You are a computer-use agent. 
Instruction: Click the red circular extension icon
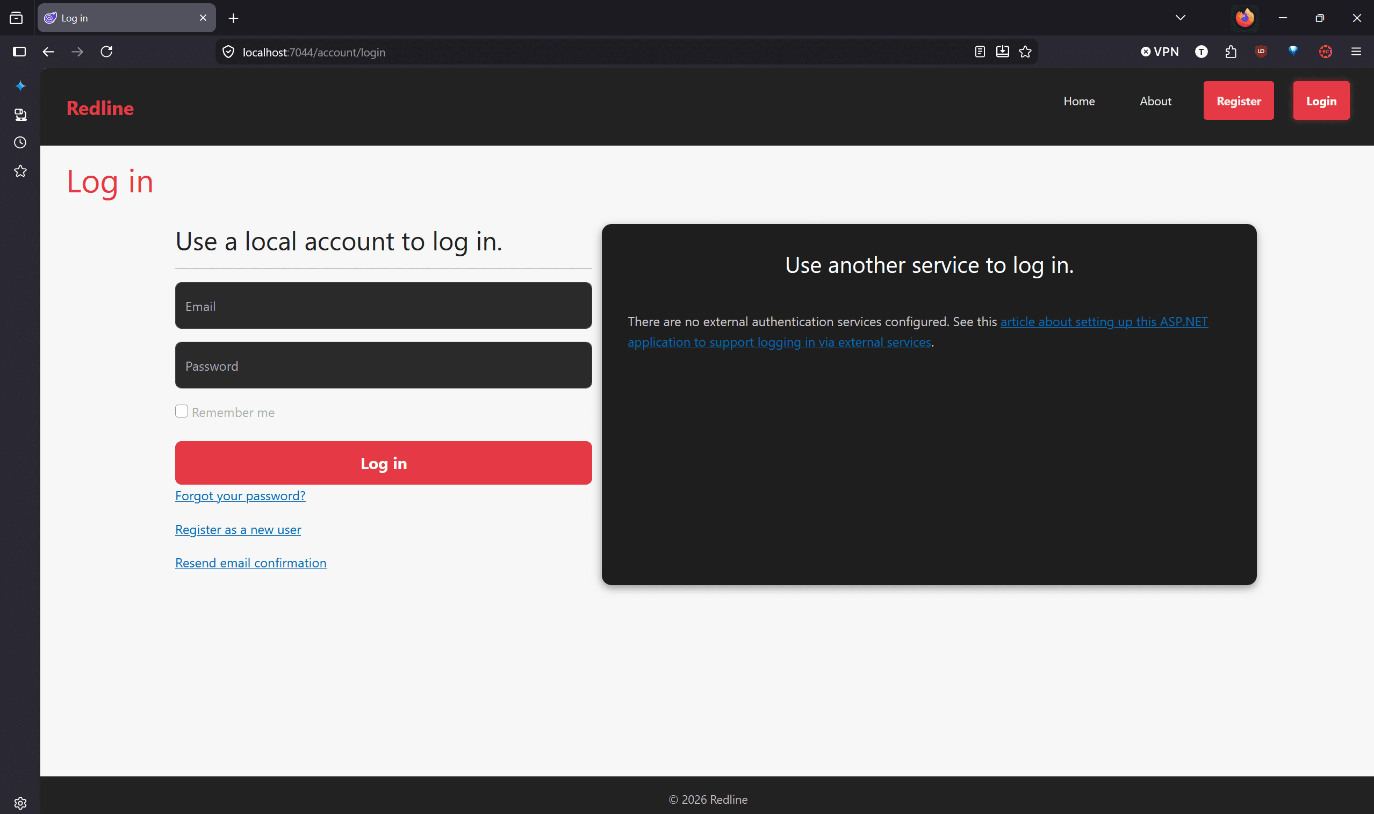[1325, 52]
